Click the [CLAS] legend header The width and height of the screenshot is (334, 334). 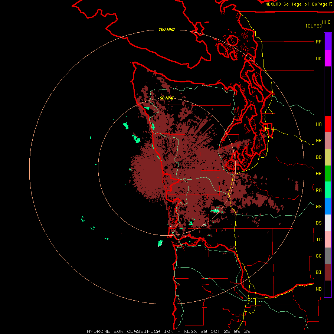tap(314, 26)
